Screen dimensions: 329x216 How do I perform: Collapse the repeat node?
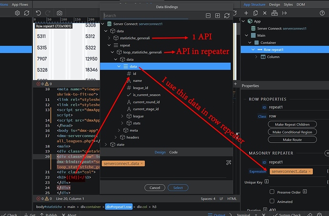click(109, 45)
